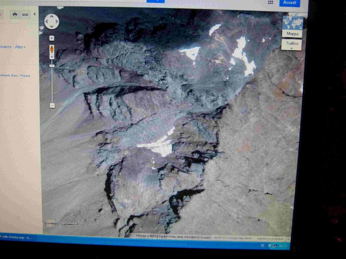Pan the map right with the right arrow
The width and height of the screenshot is (346, 259).
click(x=57, y=22)
